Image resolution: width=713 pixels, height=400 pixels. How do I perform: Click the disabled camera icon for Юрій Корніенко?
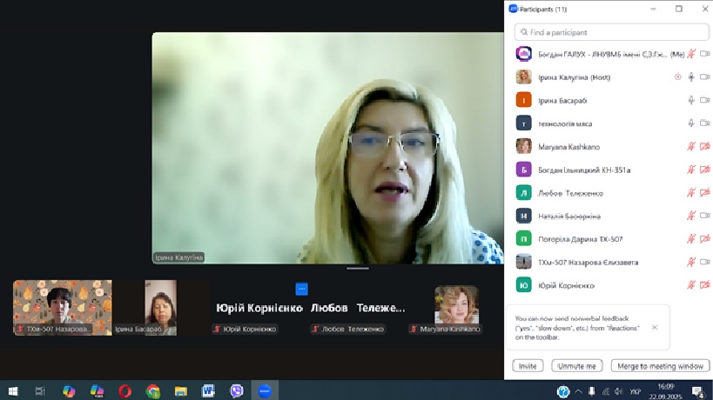(x=704, y=285)
